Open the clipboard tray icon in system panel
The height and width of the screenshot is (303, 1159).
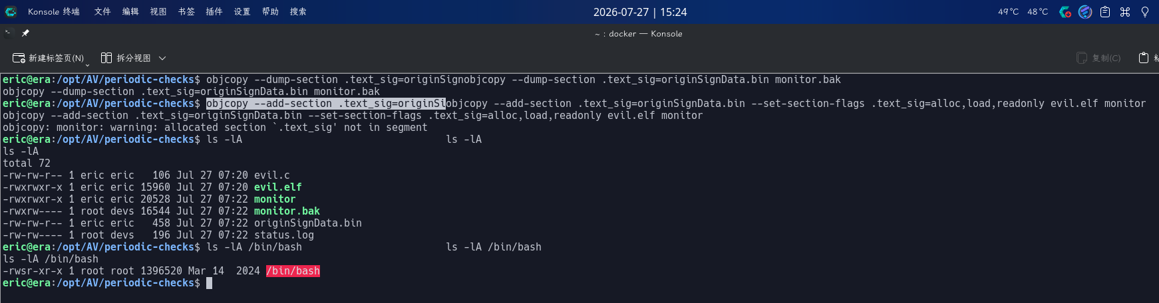[1105, 12]
